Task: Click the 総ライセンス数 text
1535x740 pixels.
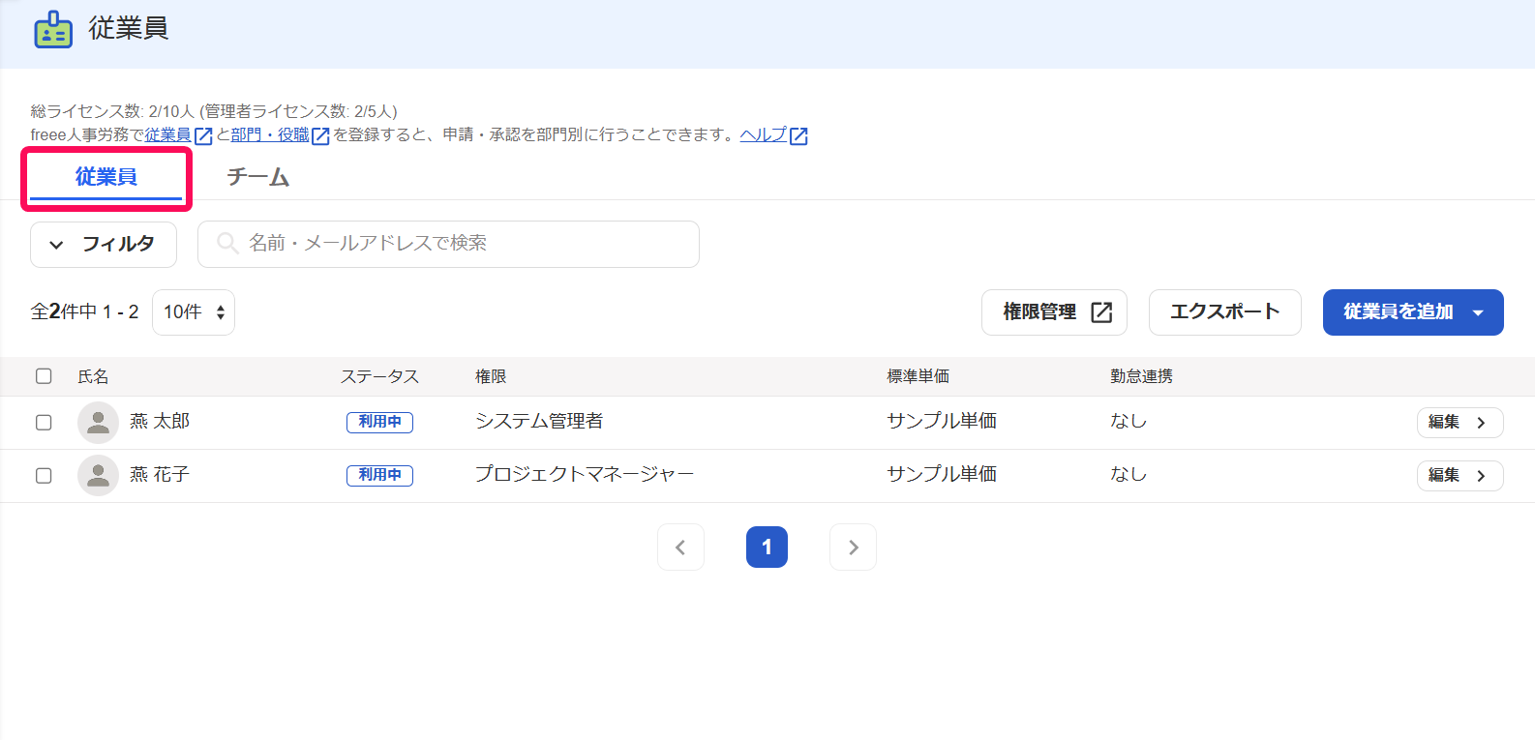Action: click(214, 112)
